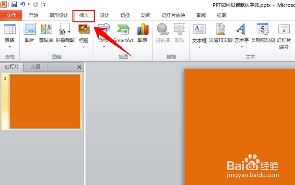Open the 文件 menu
295x185 pixels.
[x=11, y=15]
